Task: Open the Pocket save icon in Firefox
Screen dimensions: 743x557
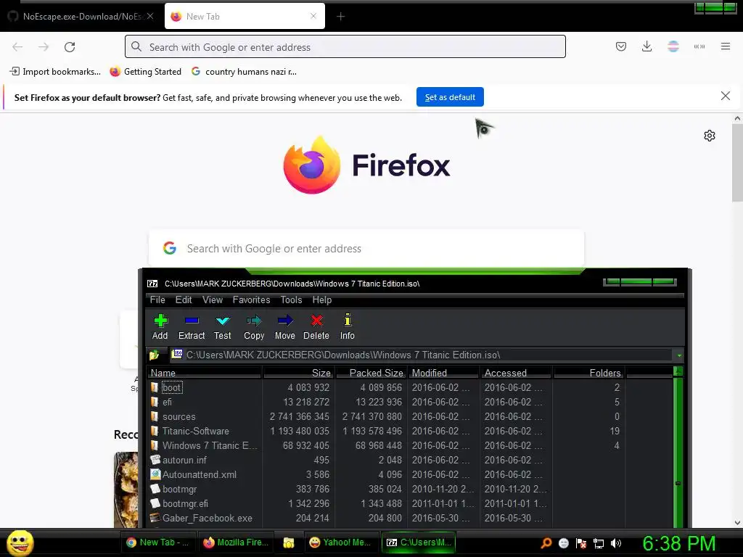Action: pos(621,46)
